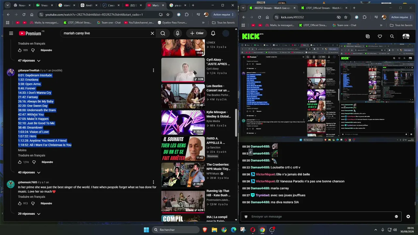Run the YouTube search with magnifier button

[x=163, y=33]
